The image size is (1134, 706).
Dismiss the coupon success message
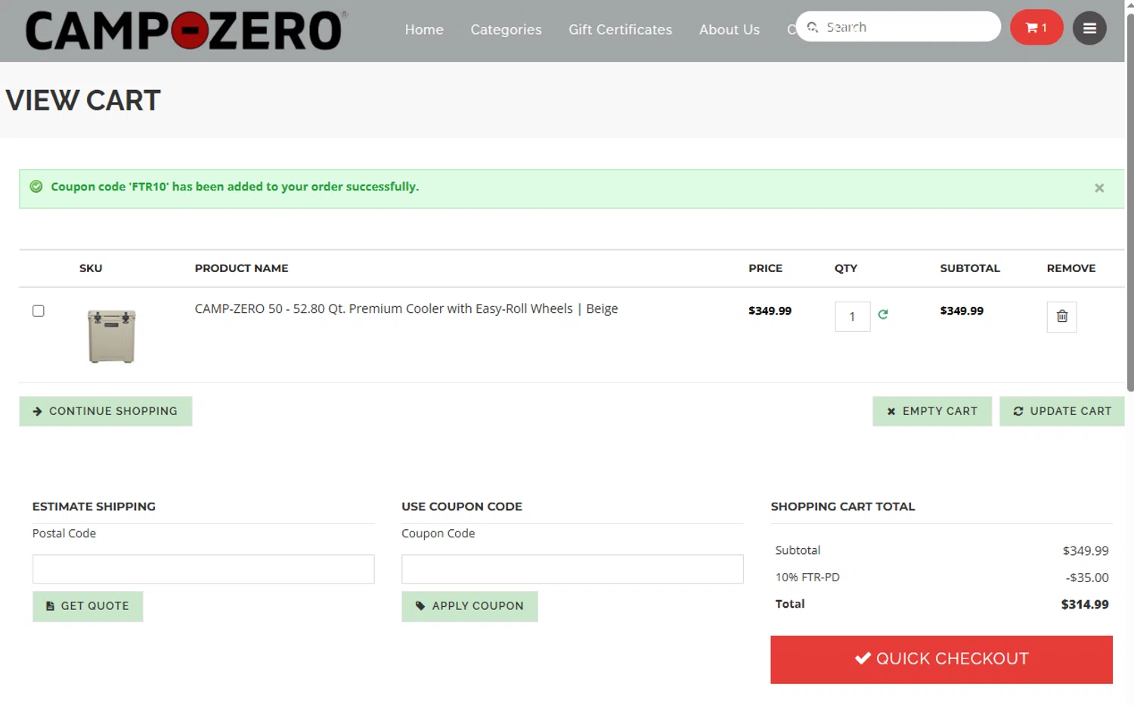point(1099,188)
